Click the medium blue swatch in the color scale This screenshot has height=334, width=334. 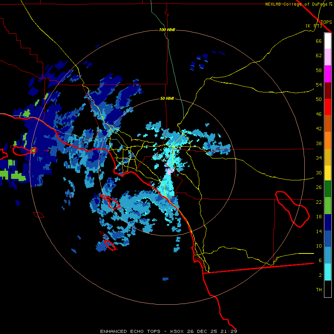(x=328, y=239)
